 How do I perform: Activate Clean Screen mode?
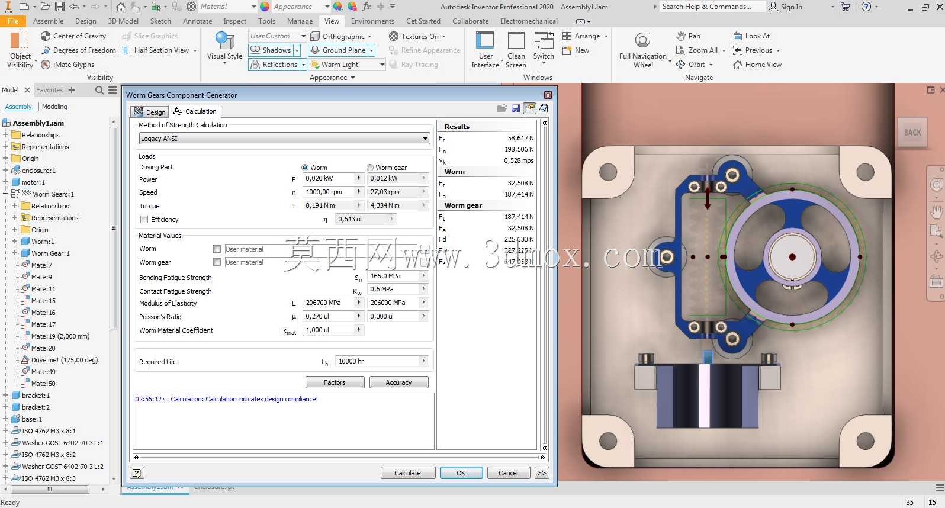point(516,50)
